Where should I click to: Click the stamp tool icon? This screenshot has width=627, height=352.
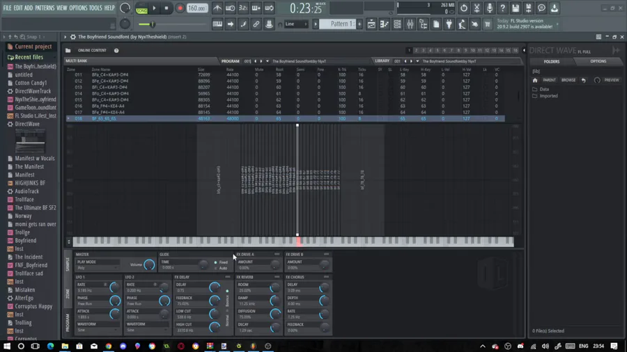269,24
